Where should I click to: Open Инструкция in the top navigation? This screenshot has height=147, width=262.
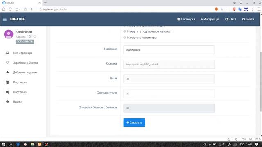pos(210,19)
